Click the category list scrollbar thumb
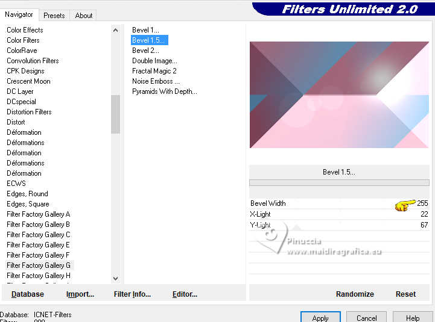The image size is (435, 322). tap(116, 114)
